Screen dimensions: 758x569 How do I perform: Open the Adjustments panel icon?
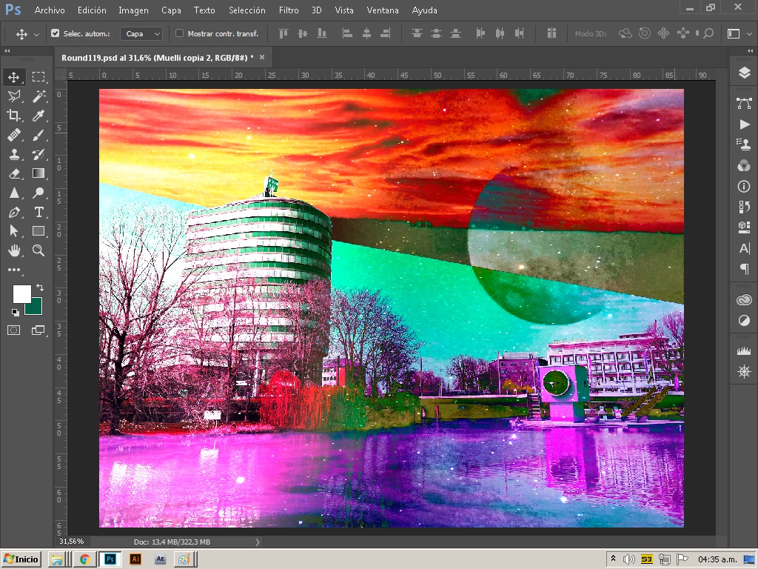(744, 320)
